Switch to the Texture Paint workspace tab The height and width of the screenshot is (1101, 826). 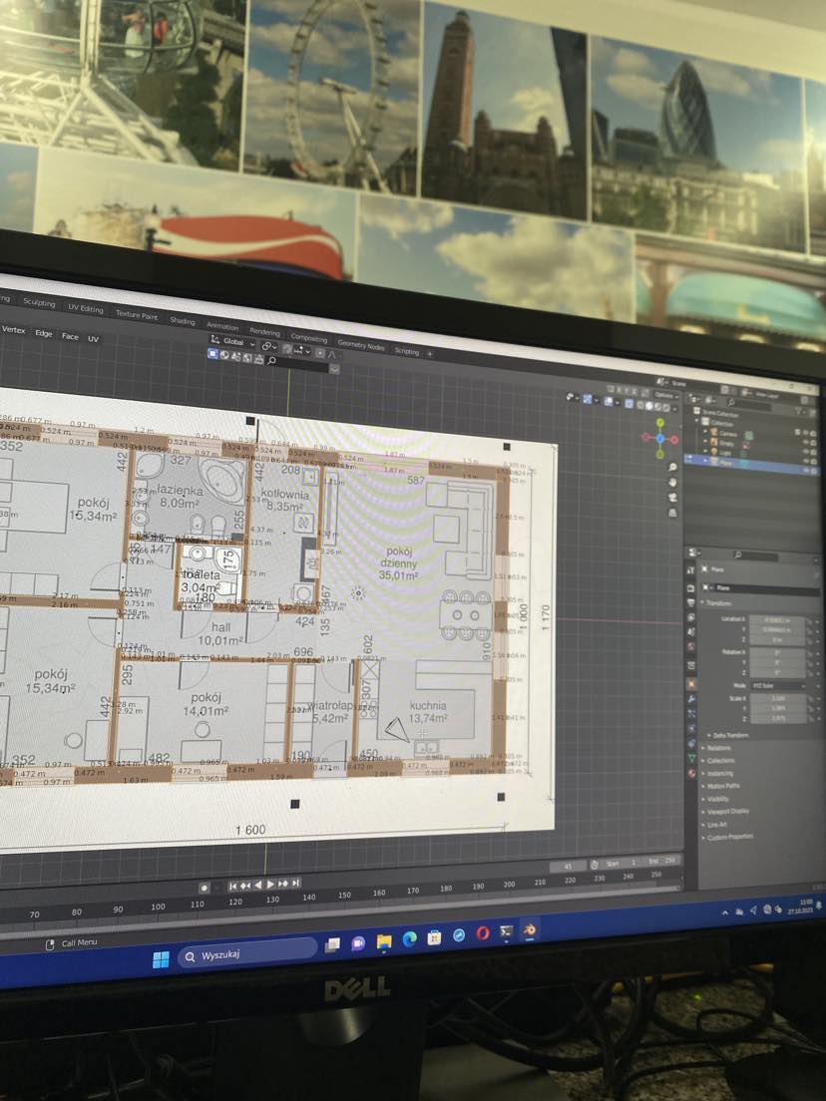137,314
